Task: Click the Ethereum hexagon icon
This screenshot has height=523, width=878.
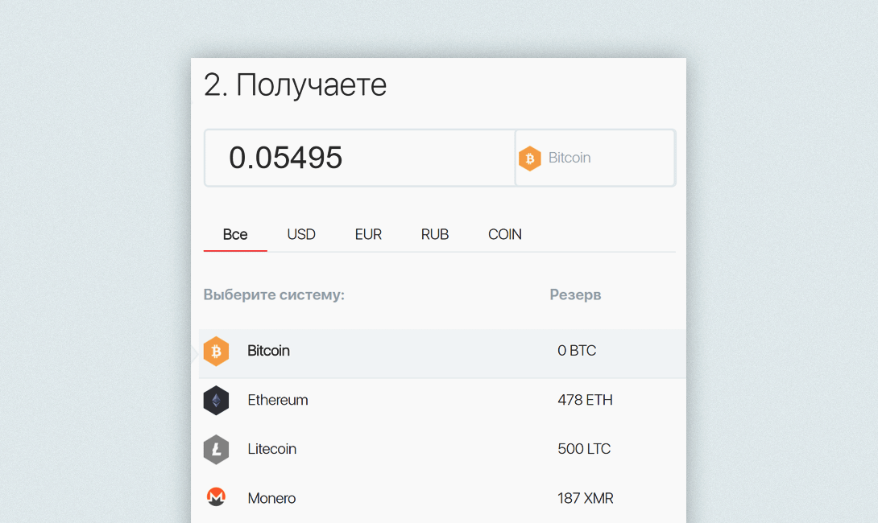Action: pos(216,401)
